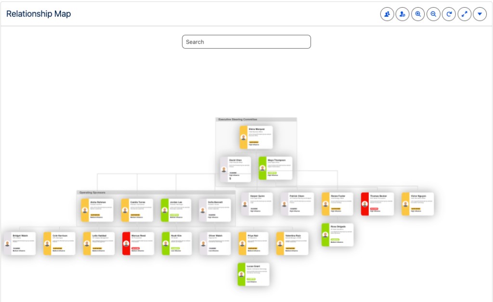Image resolution: width=493 pixels, height=302 pixels.
Task: Select the Noah Kim card
Action: pos(177,244)
